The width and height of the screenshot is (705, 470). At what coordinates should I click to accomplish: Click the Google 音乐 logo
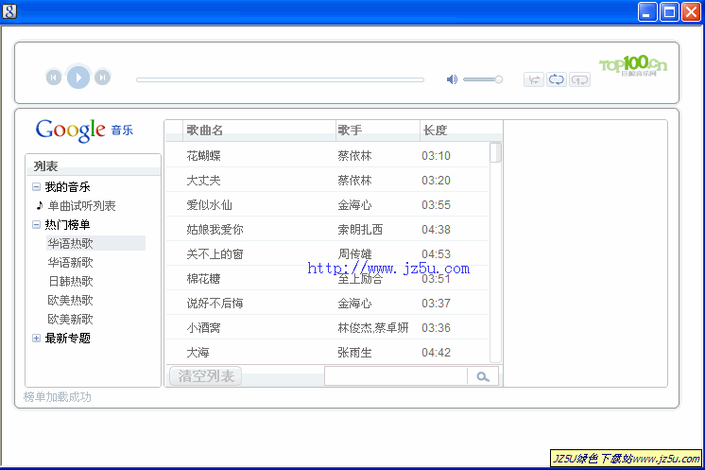tap(84, 131)
